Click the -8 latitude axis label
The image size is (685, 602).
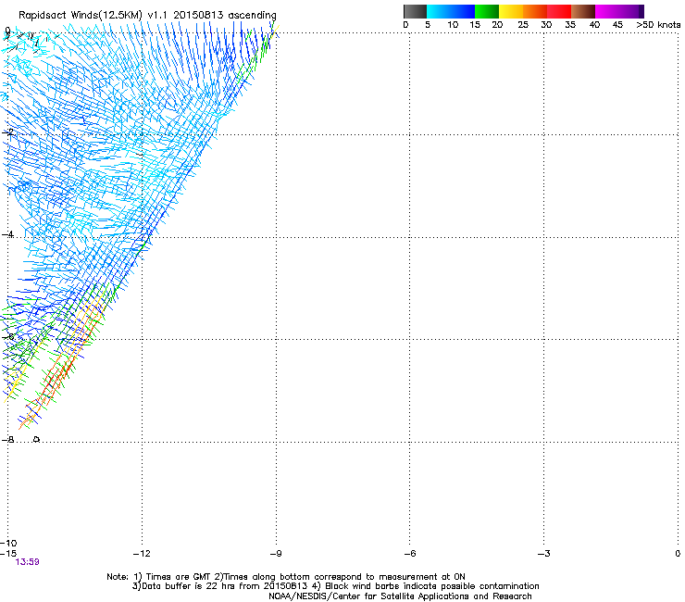pos(7,440)
